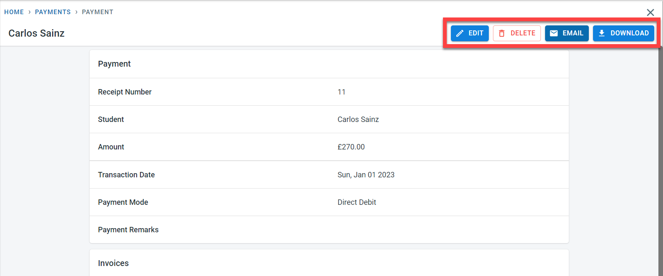Click the Receipt Number label

pyautogui.click(x=125, y=92)
